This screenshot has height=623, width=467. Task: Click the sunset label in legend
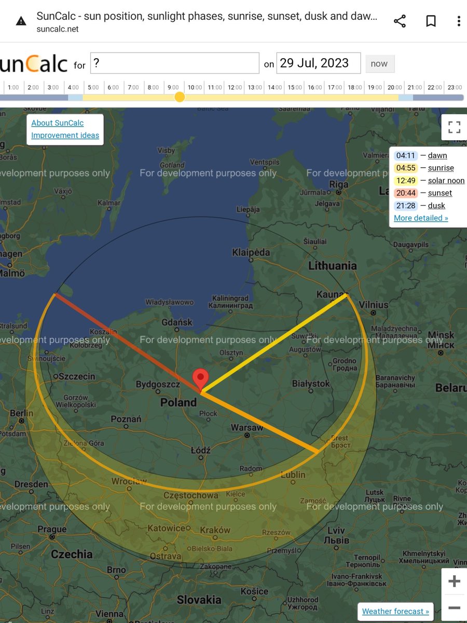click(x=440, y=193)
